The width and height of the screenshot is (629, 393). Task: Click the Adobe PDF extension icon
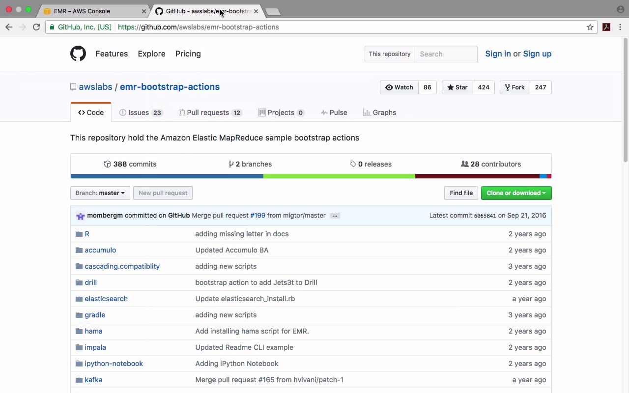(x=606, y=27)
